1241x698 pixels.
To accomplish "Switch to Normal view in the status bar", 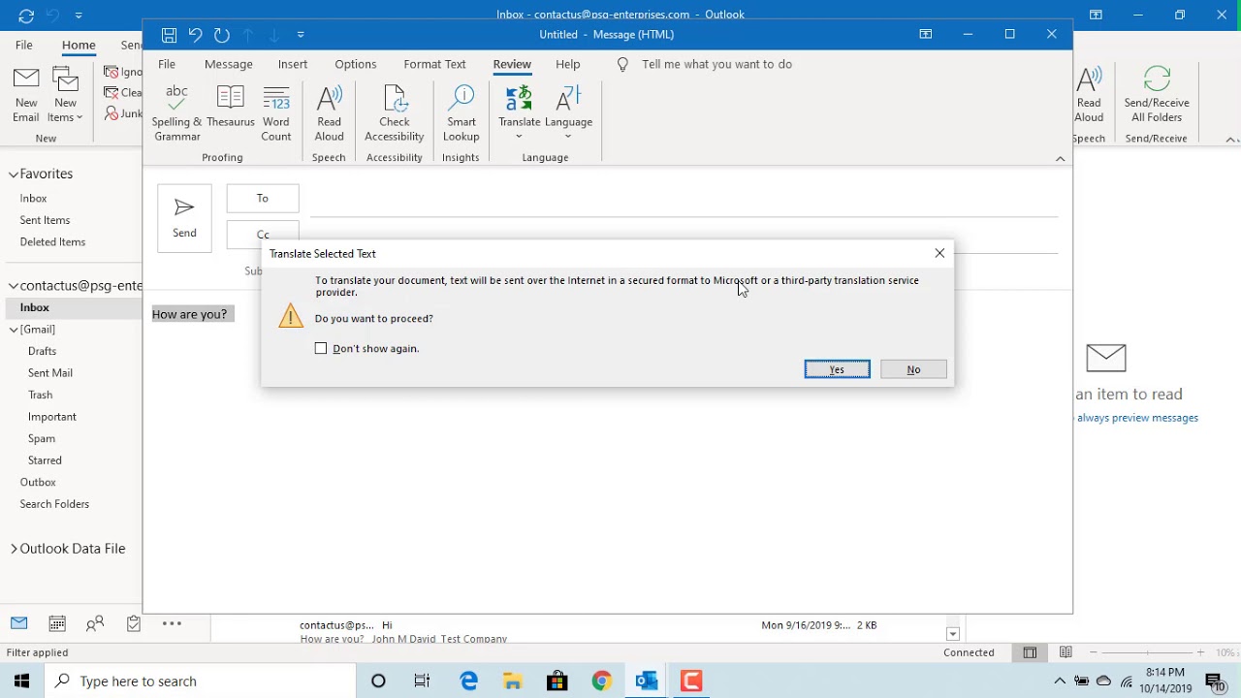I will click(x=1030, y=652).
